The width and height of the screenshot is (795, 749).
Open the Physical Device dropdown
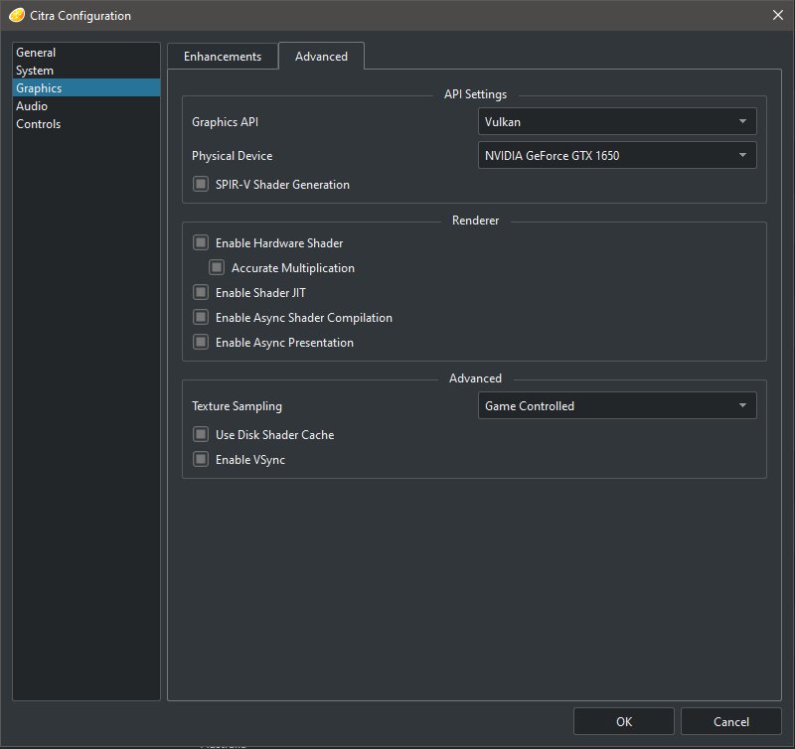617,156
